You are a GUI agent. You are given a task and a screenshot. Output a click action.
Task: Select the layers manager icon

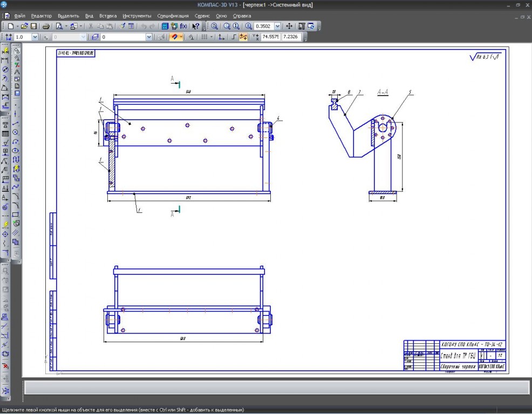tap(96, 37)
